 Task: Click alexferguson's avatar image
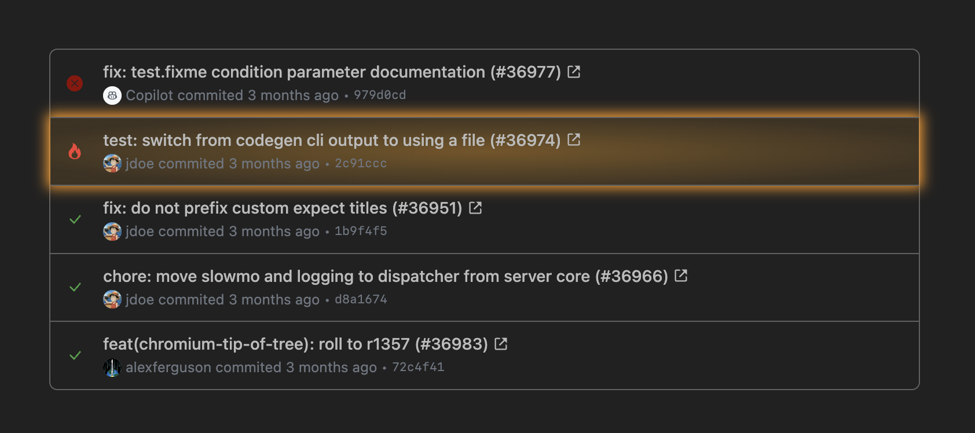coord(112,368)
